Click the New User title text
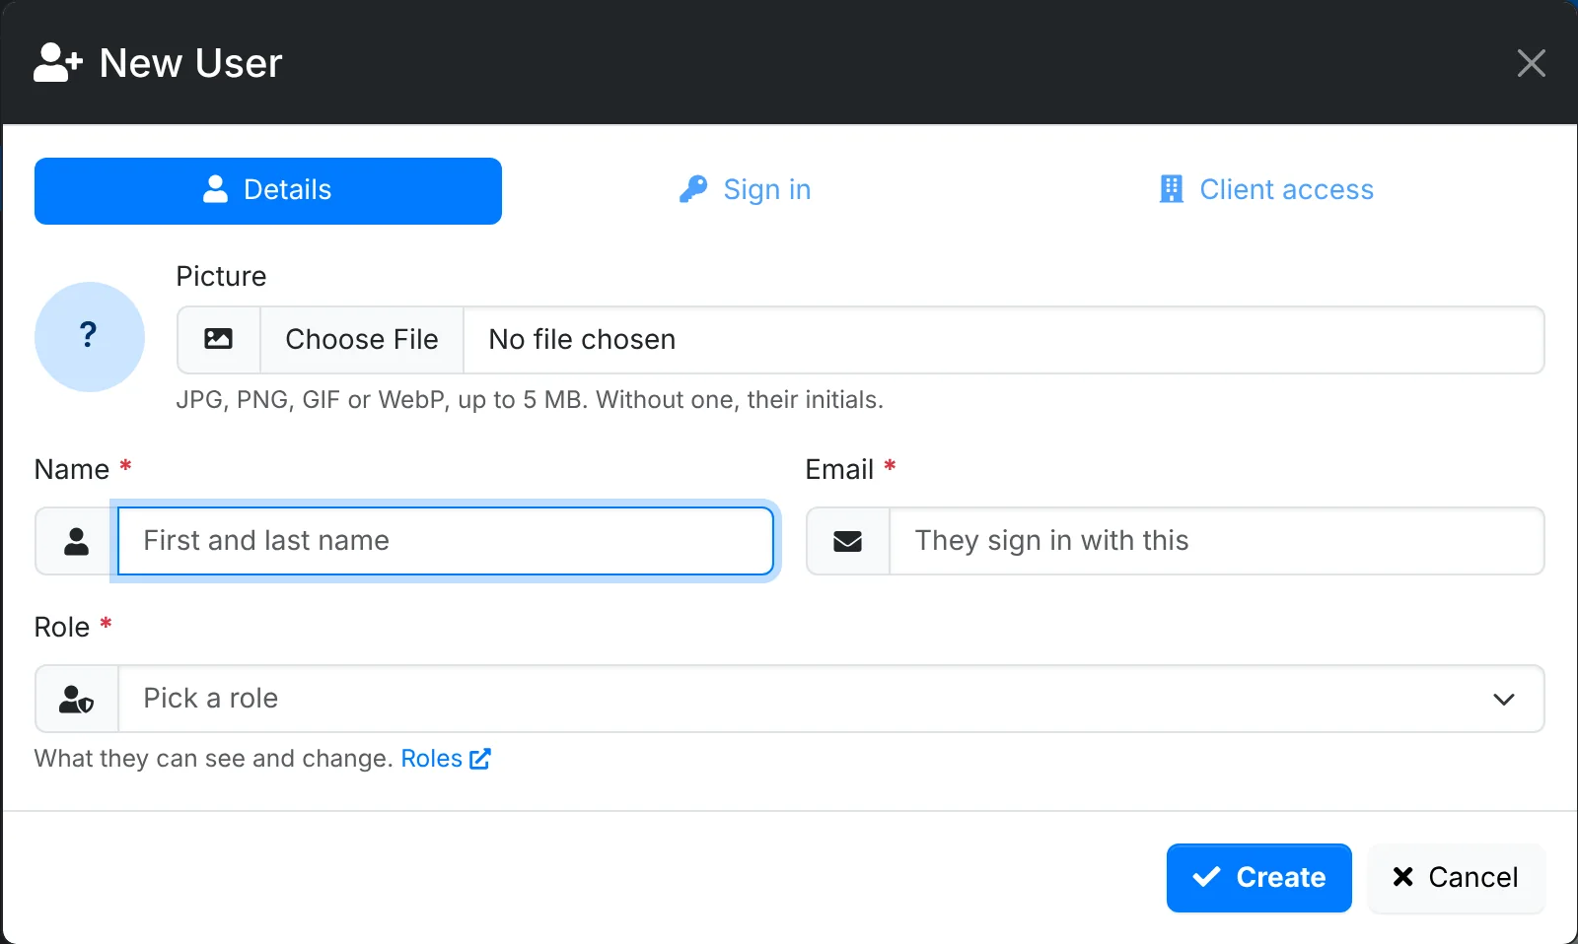The height and width of the screenshot is (944, 1578). [191, 63]
